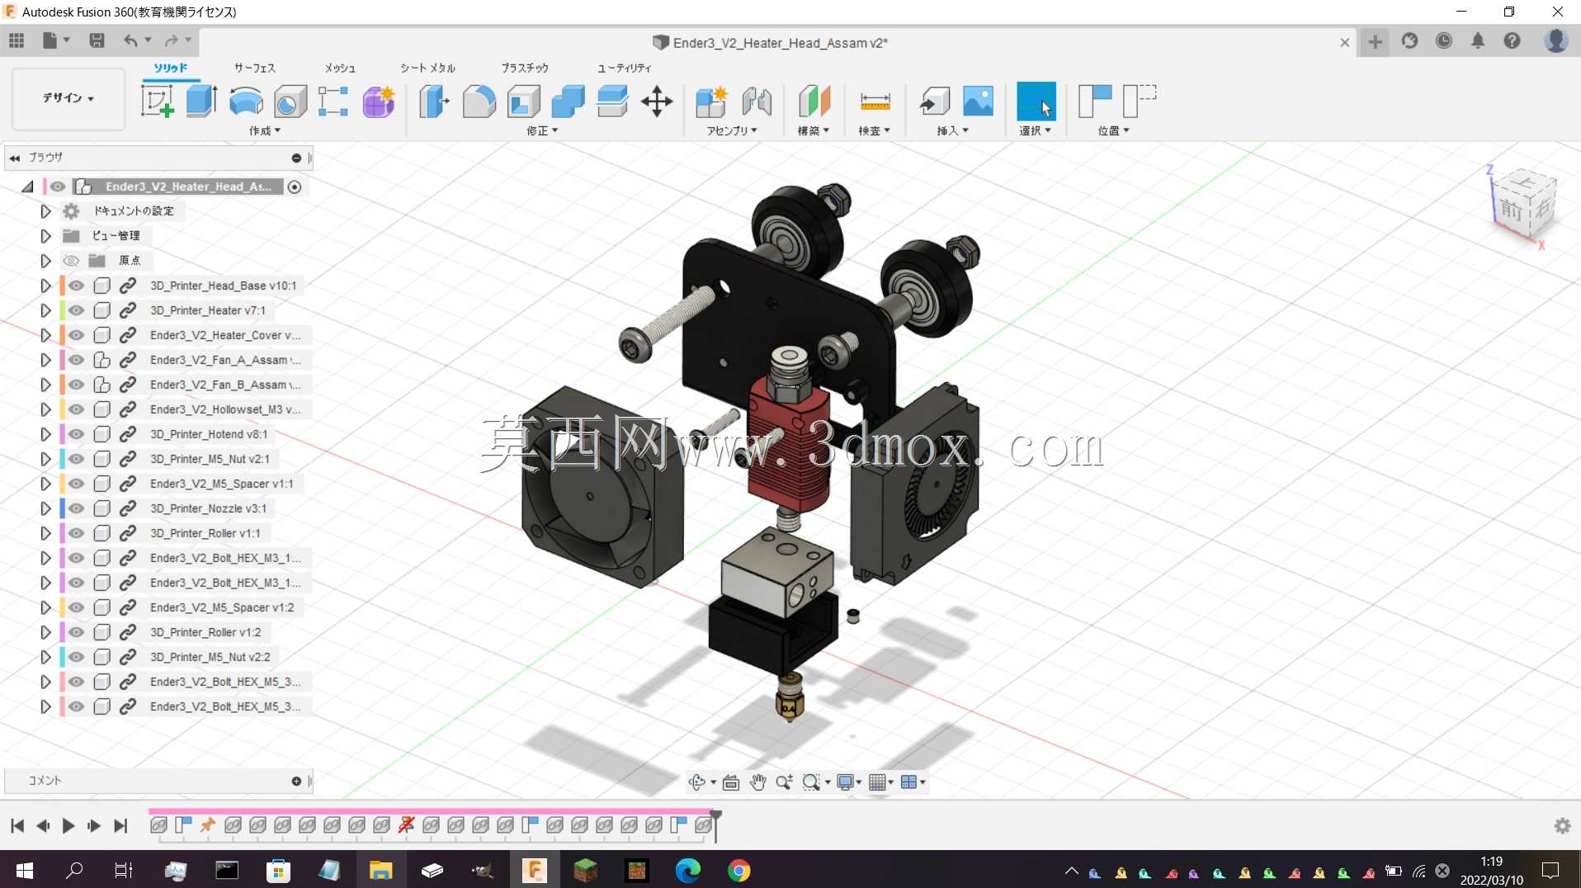Switch to ソリッド tab
1581x888 pixels.
[171, 68]
